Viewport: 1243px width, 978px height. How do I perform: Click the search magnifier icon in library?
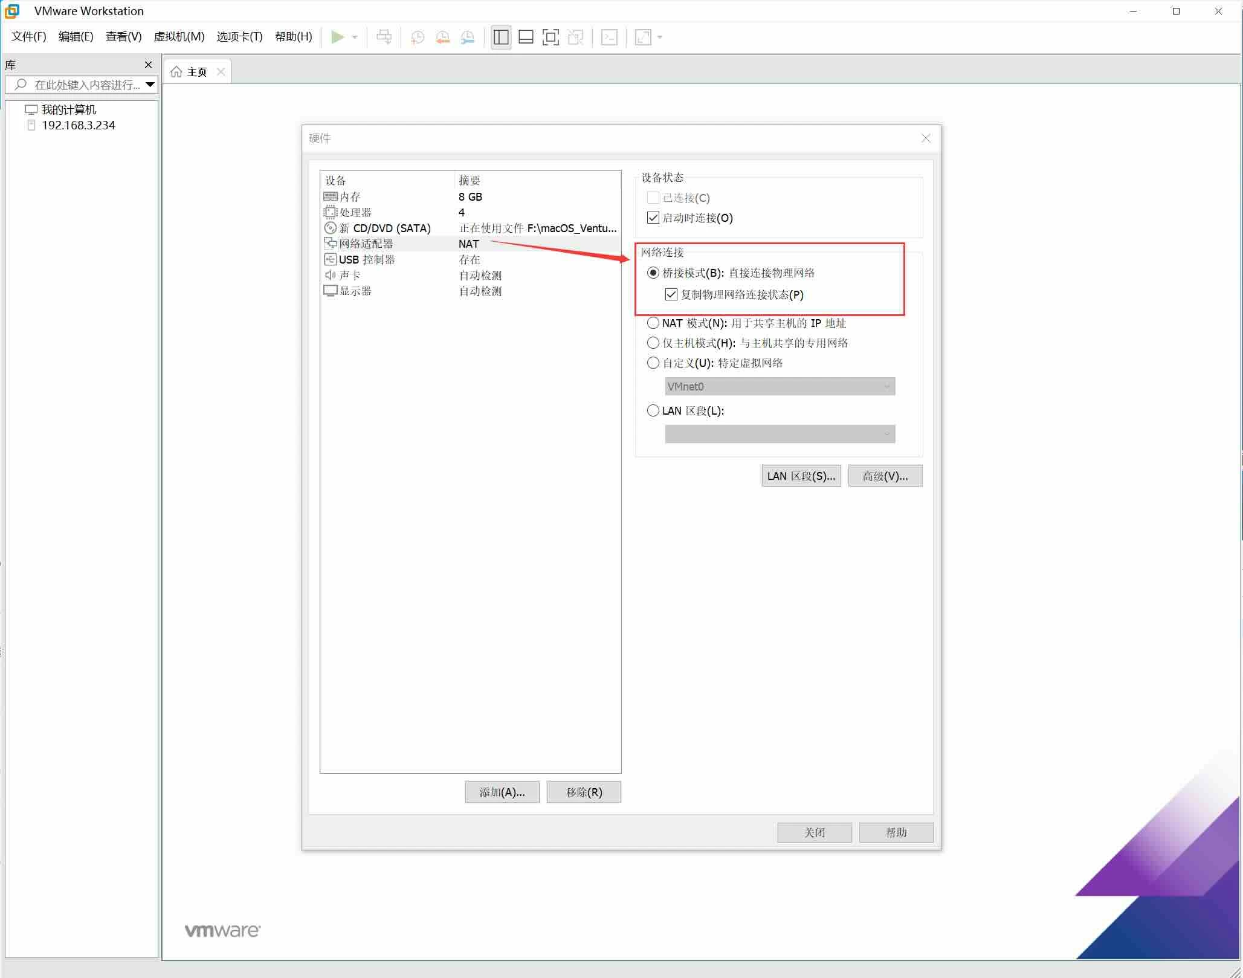click(x=21, y=85)
